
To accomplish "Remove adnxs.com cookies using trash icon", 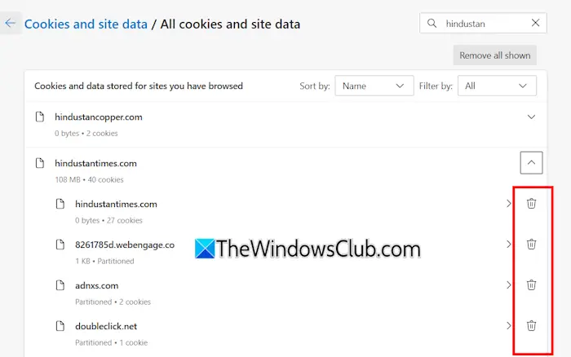I will (x=531, y=284).
